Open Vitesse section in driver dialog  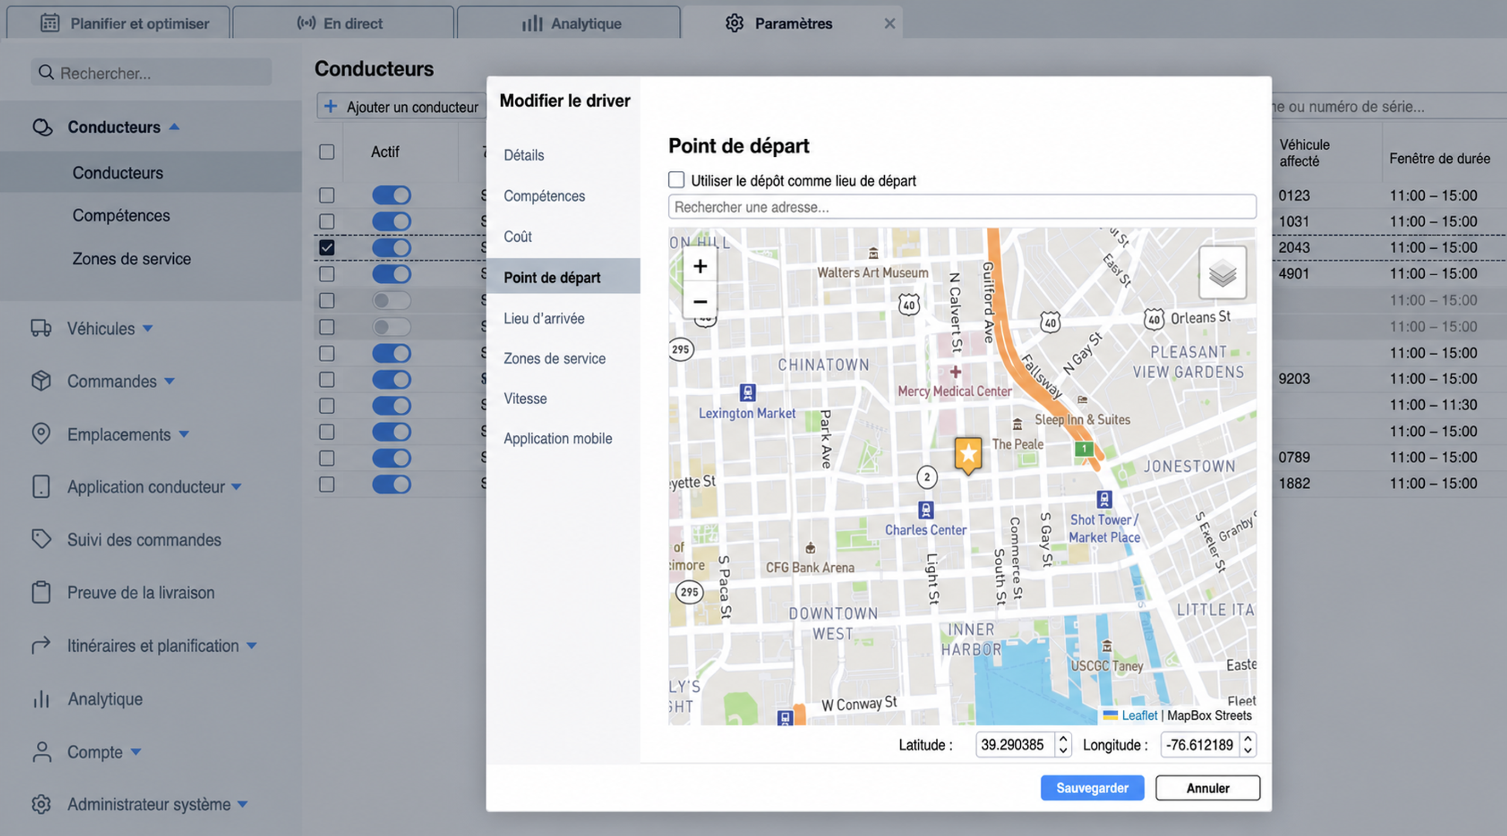[x=525, y=399]
